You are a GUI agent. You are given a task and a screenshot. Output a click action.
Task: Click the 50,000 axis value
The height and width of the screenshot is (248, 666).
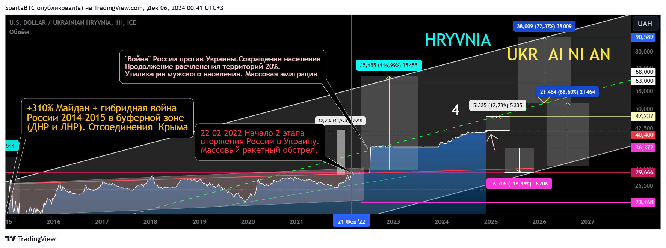(x=644, y=109)
